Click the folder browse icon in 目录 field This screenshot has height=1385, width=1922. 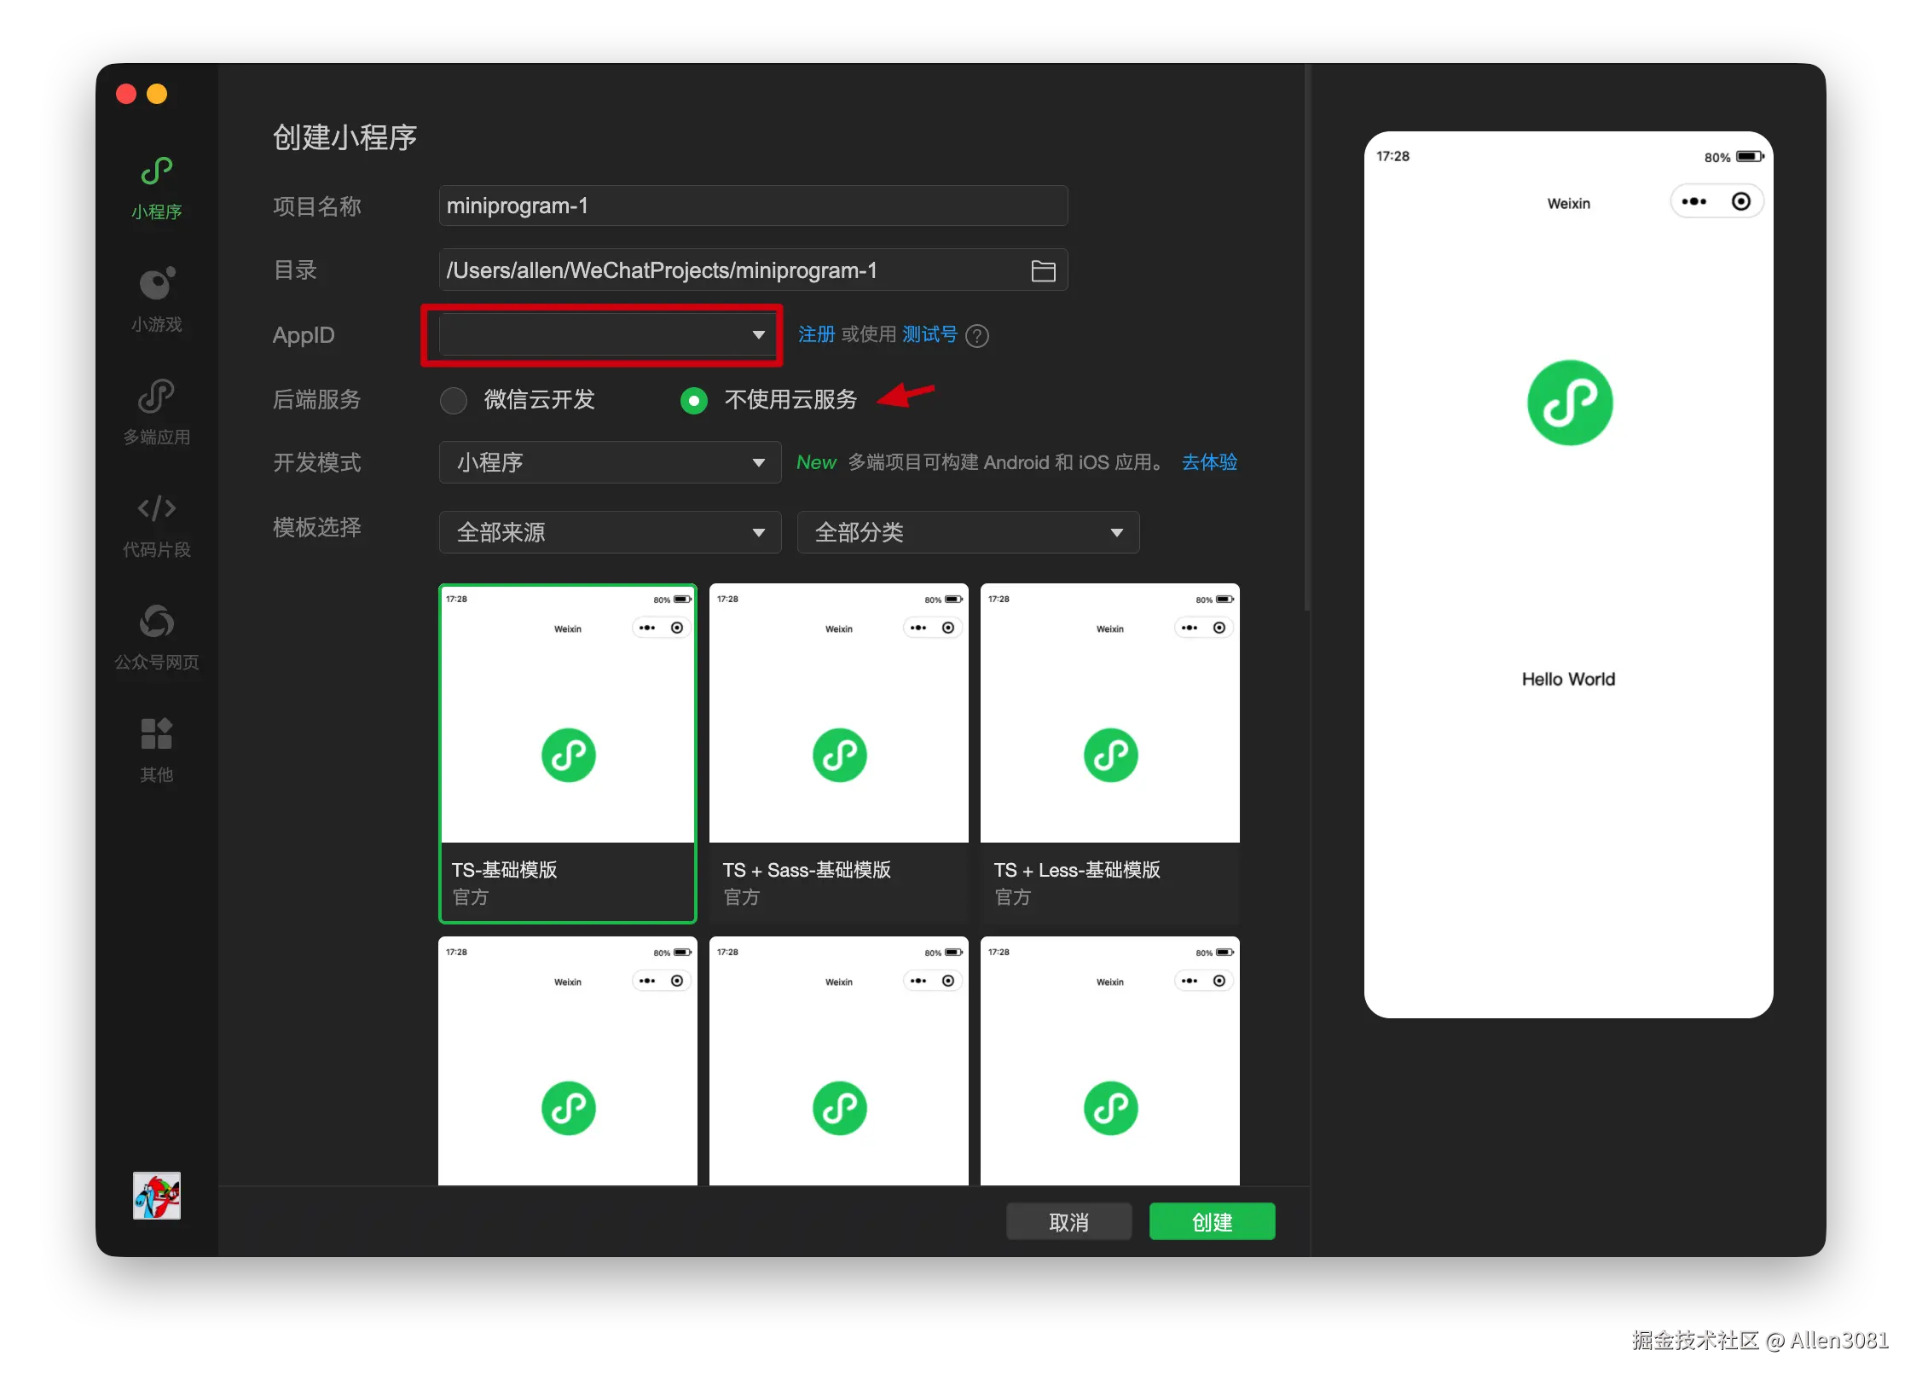1043,270
